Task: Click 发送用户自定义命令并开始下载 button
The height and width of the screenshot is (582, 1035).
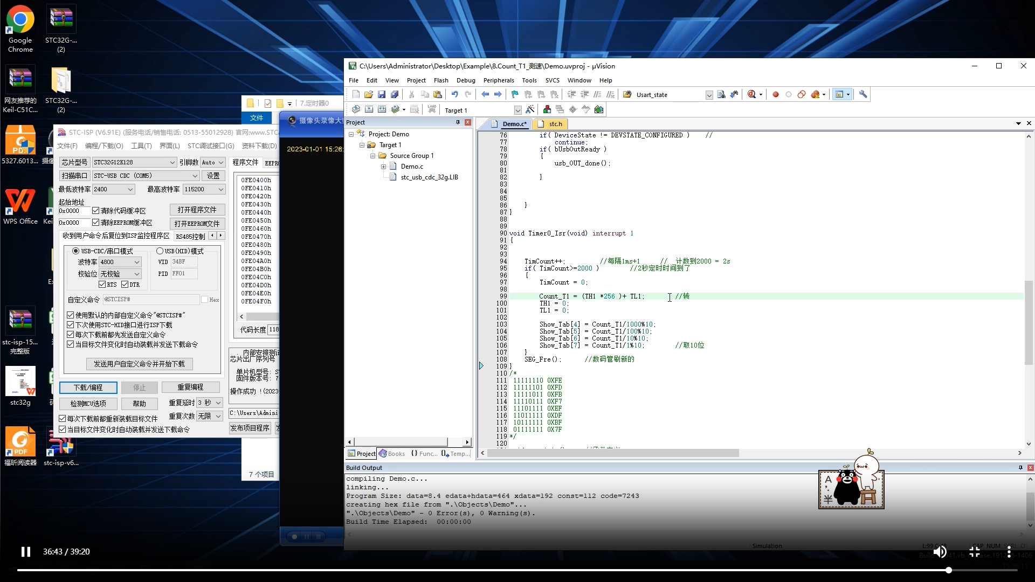Action: coord(139,364)
